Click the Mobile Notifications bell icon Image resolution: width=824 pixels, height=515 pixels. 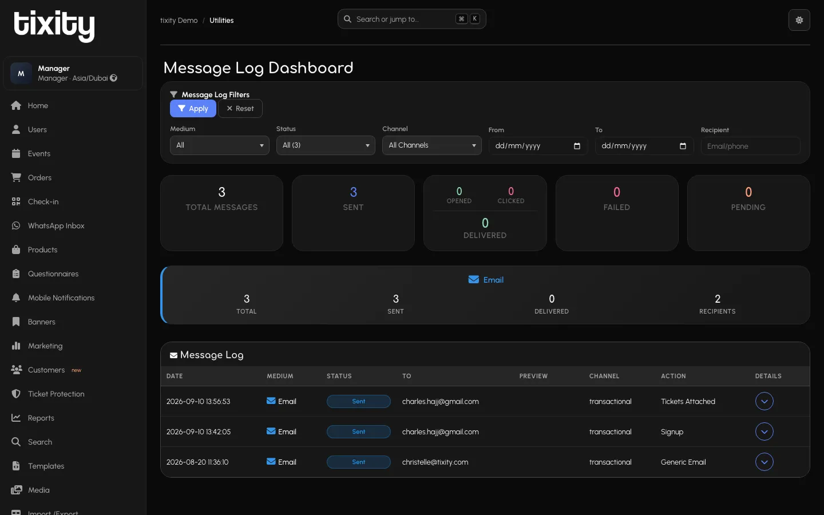coord(16,298)
